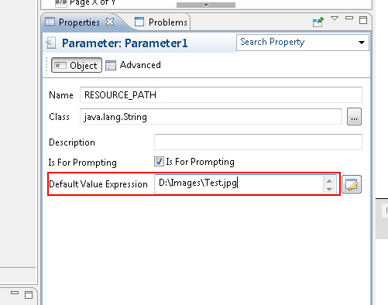Click the Parameter1 parameter icon
This screenshot has height=305, width=388.
pyautogui.click(x=51, y=43)
